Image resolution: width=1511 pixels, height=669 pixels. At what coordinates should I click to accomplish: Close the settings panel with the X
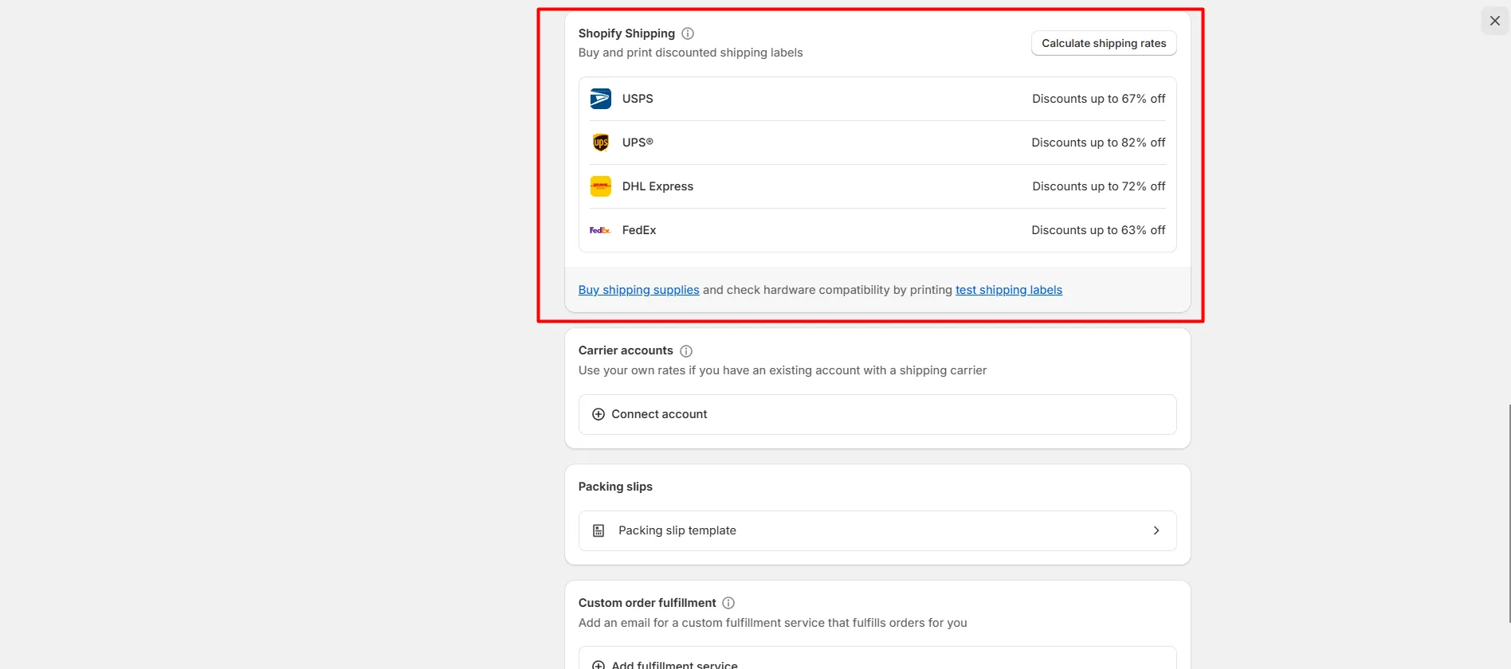click(1495, 21)
